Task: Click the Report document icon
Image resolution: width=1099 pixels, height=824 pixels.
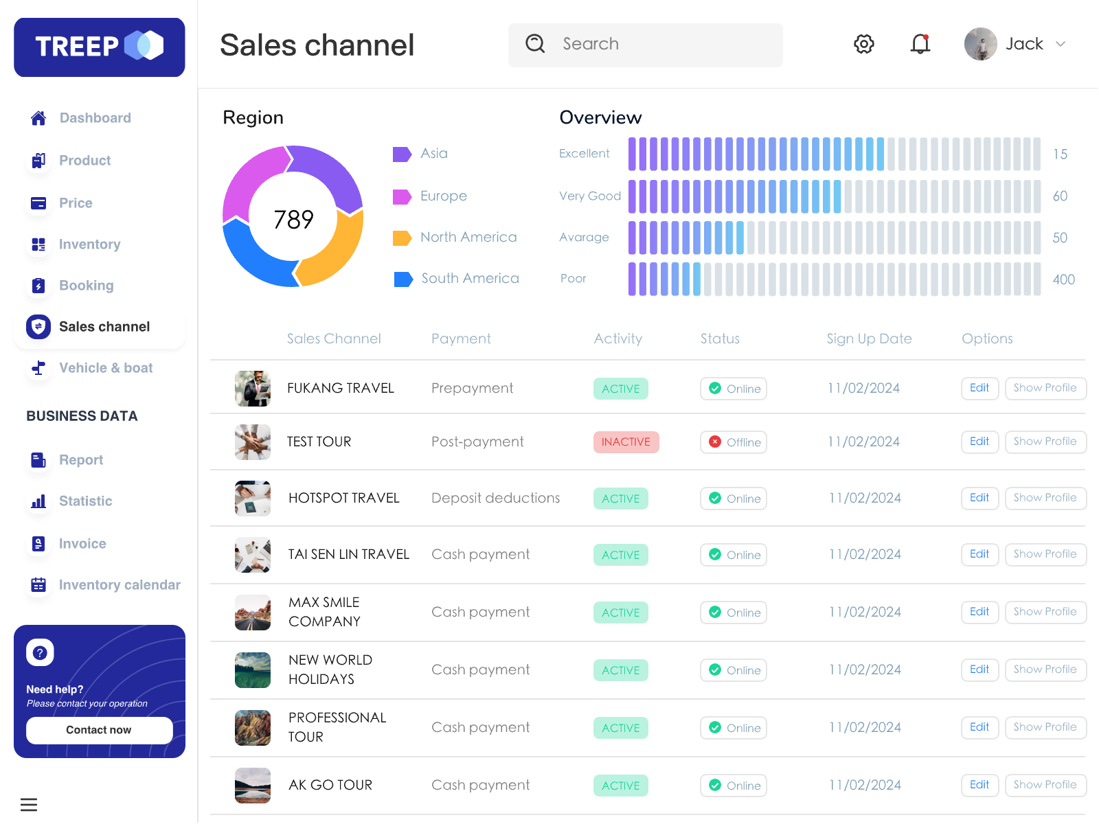Action: pos(38,460)
